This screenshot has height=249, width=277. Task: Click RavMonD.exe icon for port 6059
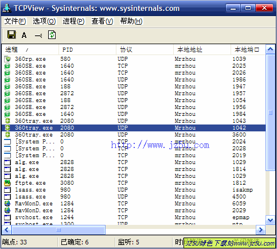click(x=7, y=204)
